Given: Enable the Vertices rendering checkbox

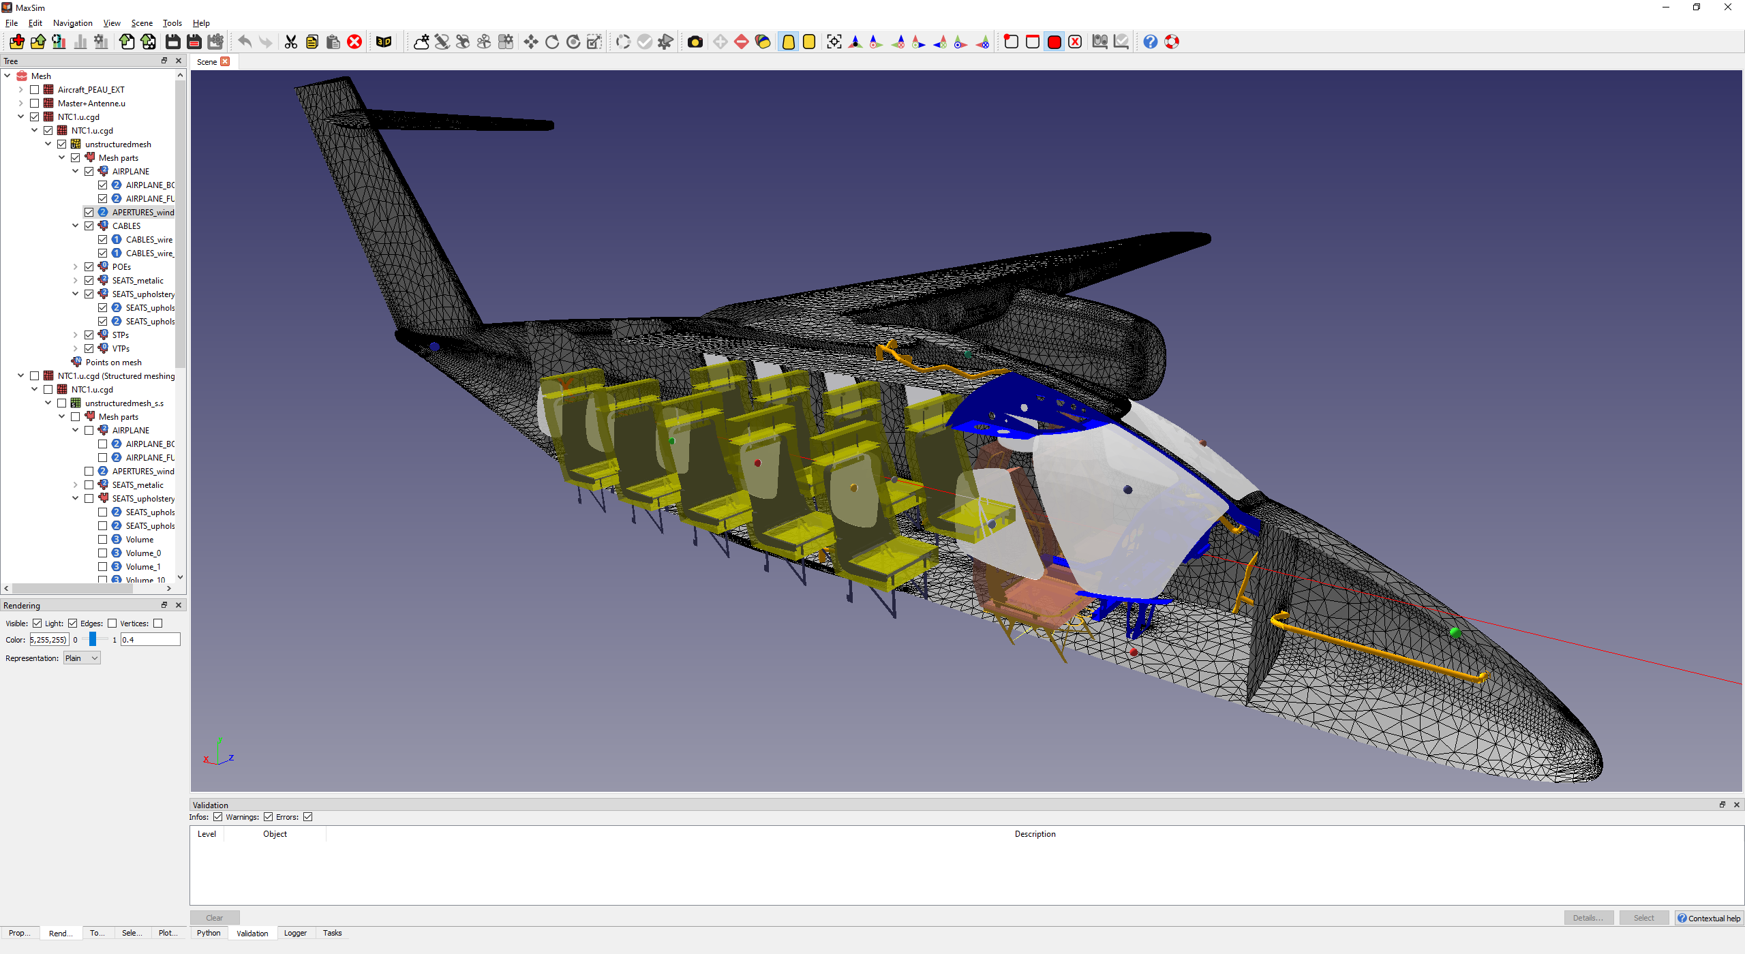Looking at the screenshot, I should click(158, 623).
